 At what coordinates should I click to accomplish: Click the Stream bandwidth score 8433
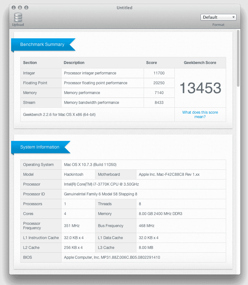(159, 103)
